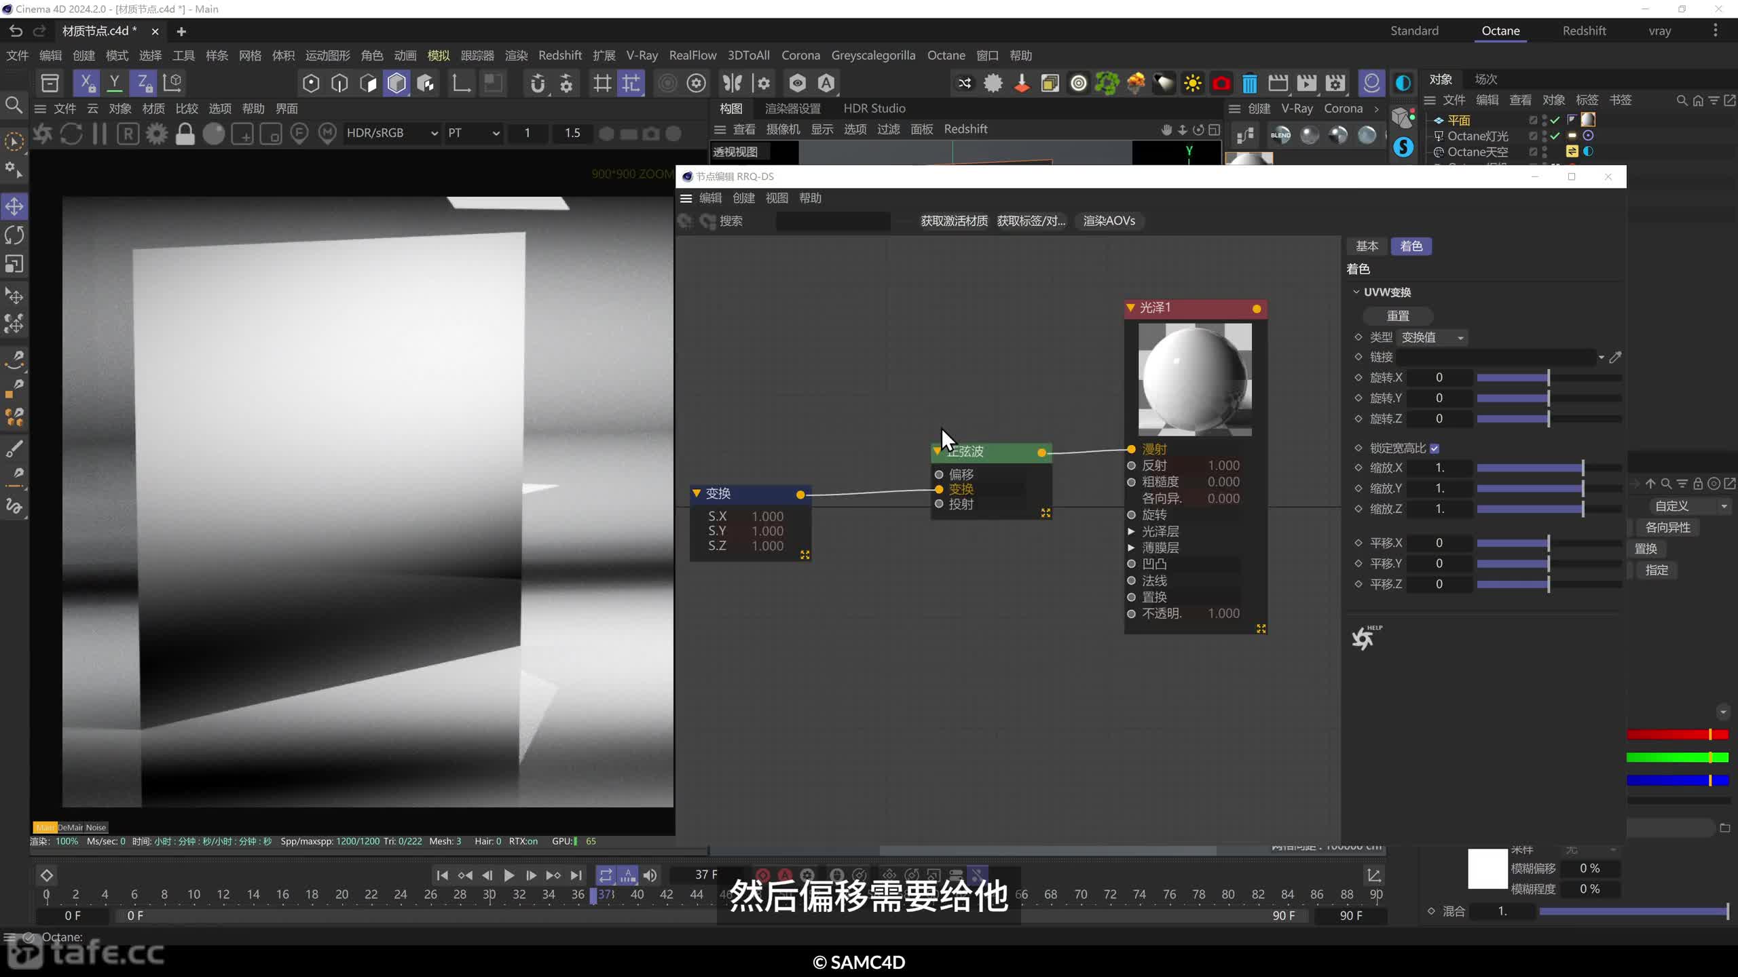Click the red color channel slider

point(1678,735)
